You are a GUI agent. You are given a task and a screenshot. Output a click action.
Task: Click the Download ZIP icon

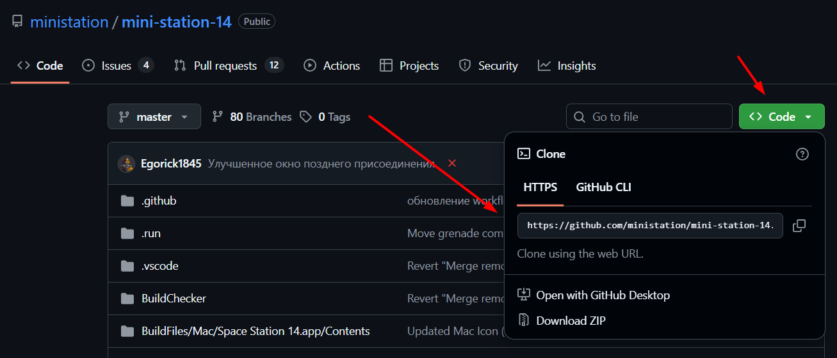[524, 320]
